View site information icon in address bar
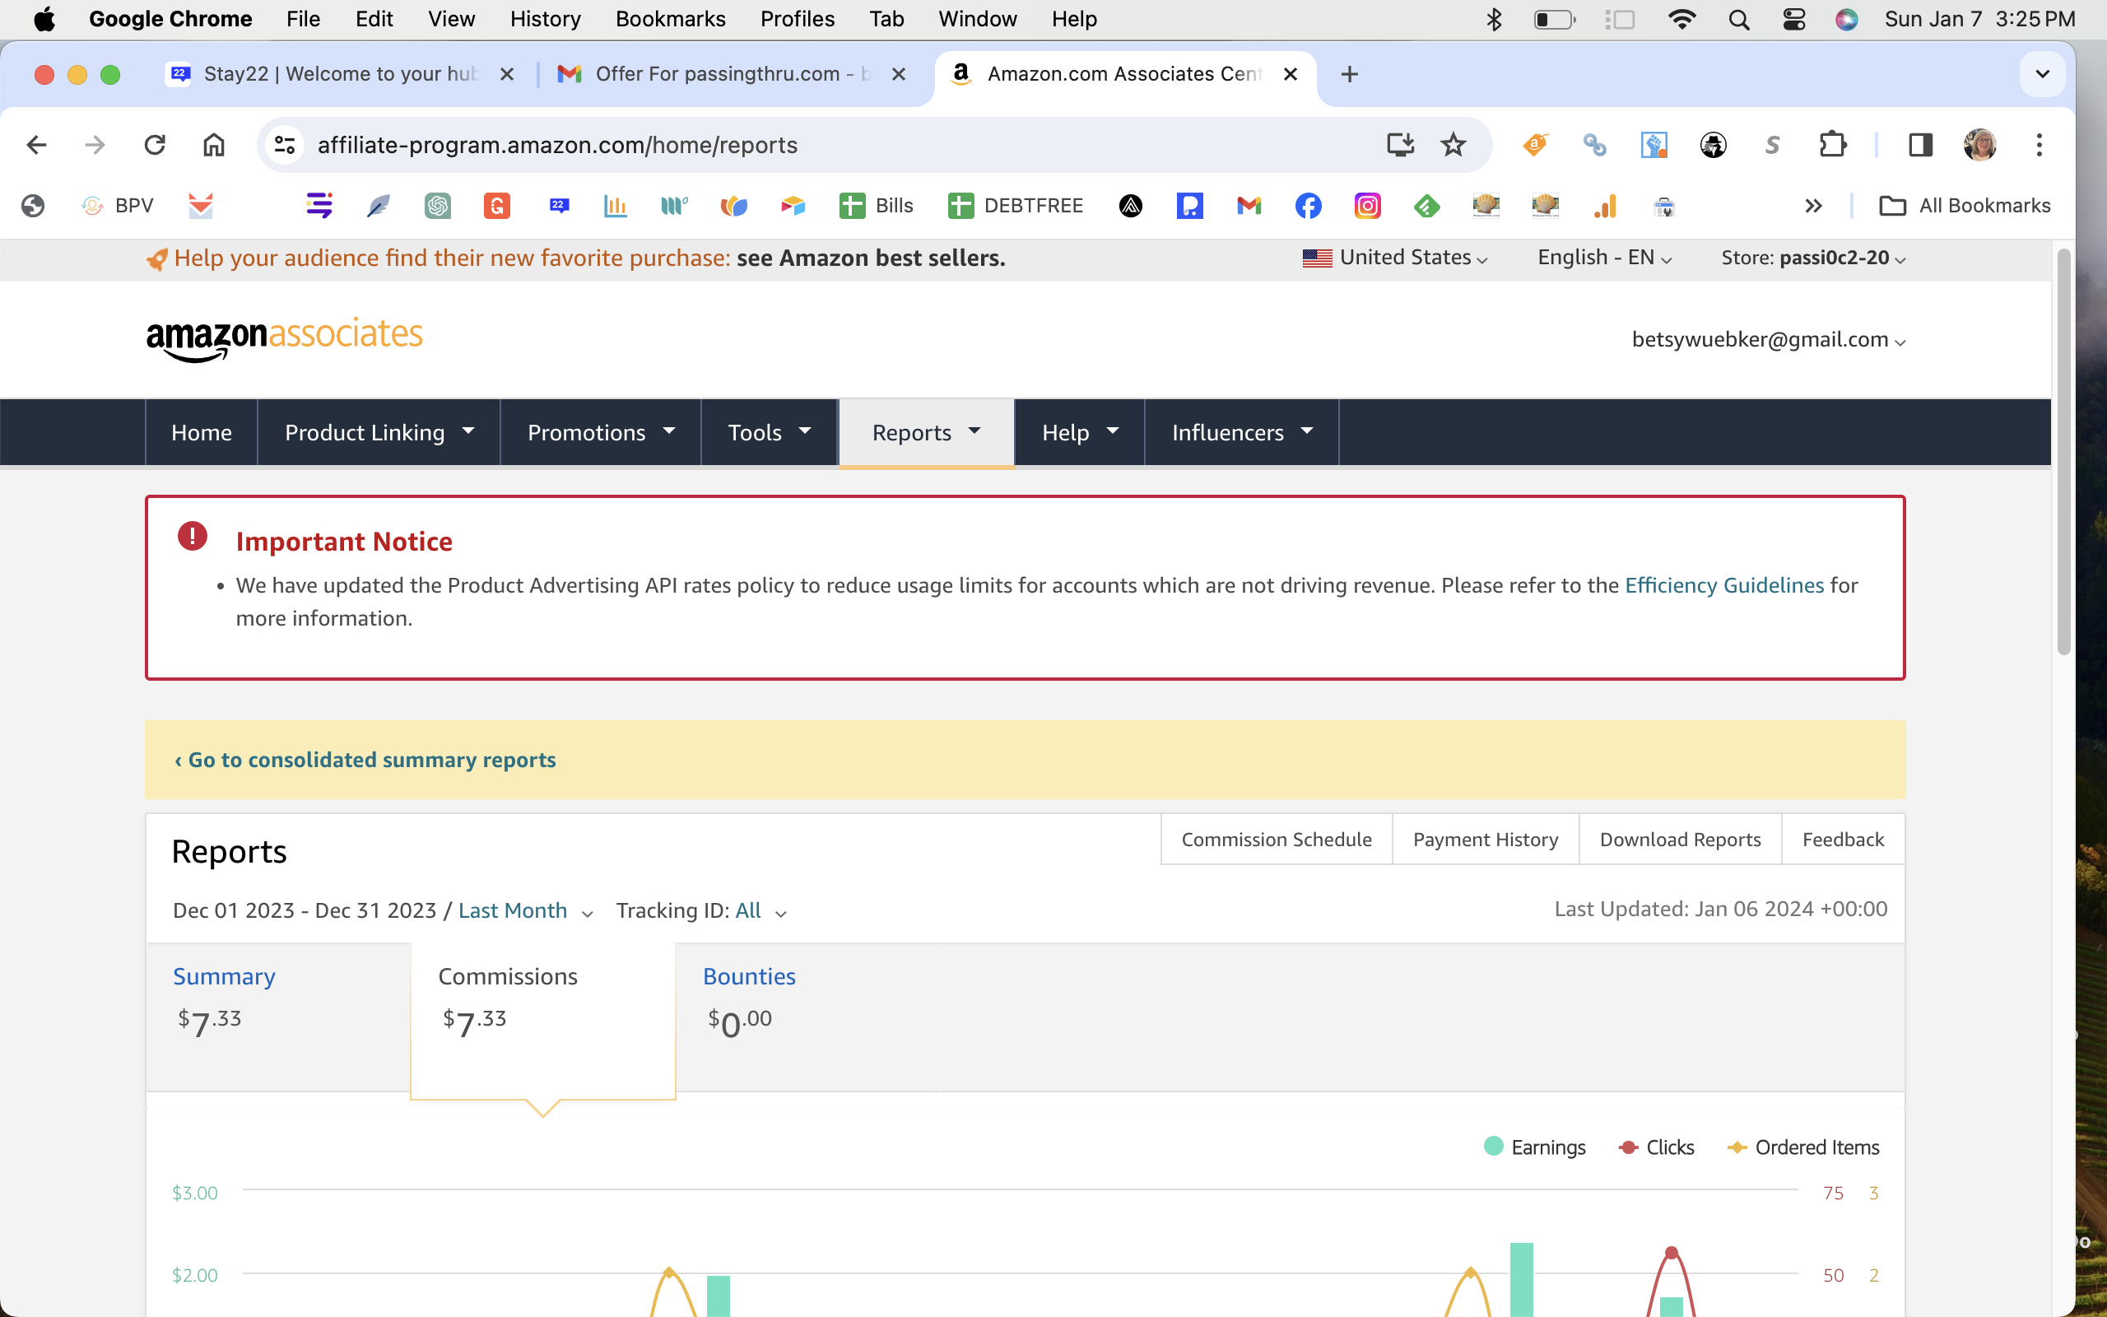2107x1317 pixels. click(x=285, y=145)
